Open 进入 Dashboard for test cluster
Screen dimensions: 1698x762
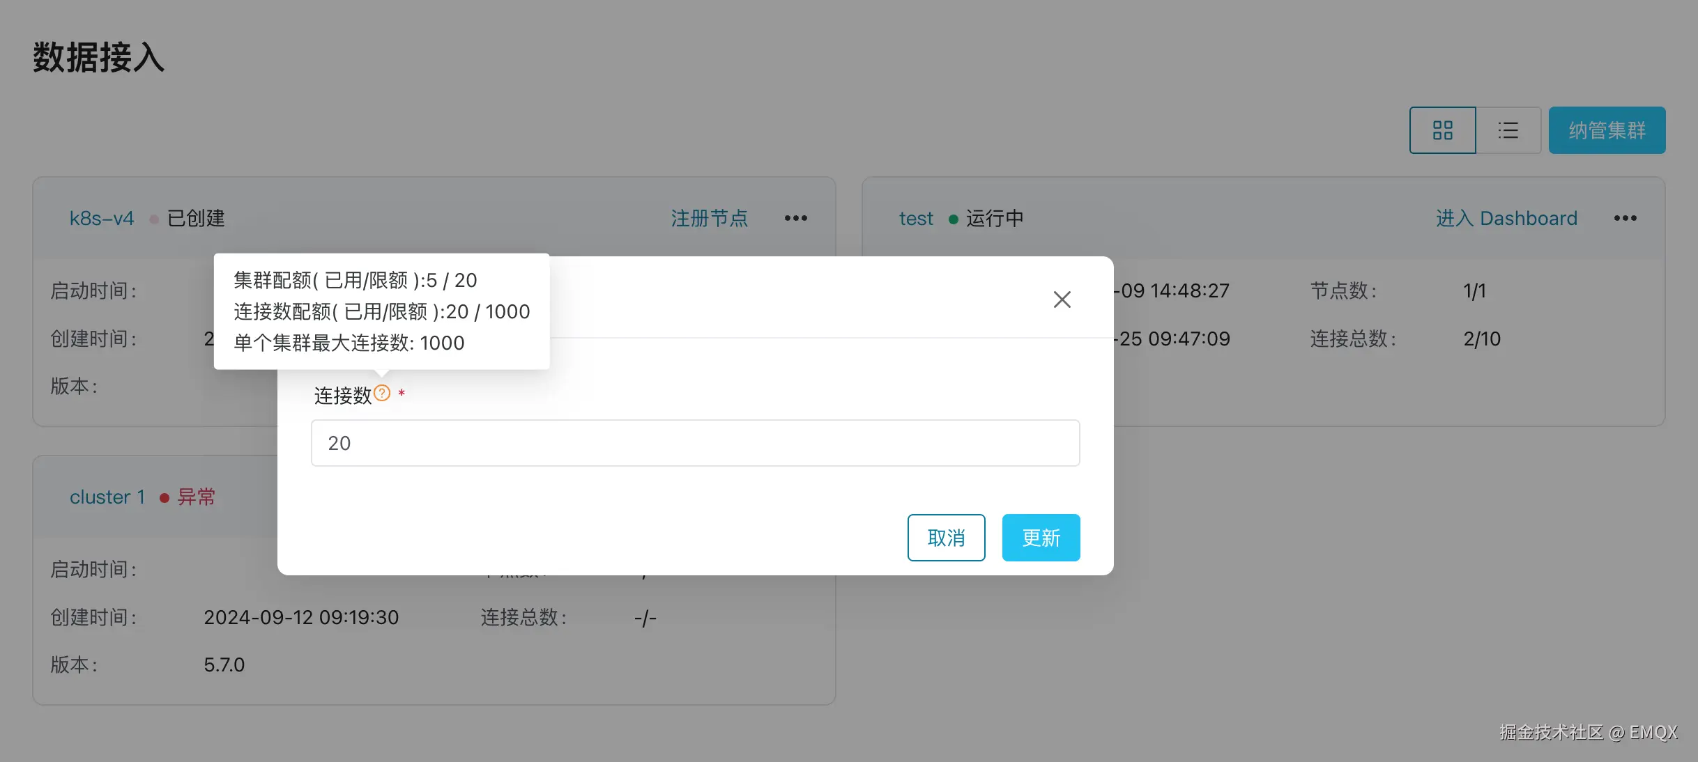pos(1506,218)
